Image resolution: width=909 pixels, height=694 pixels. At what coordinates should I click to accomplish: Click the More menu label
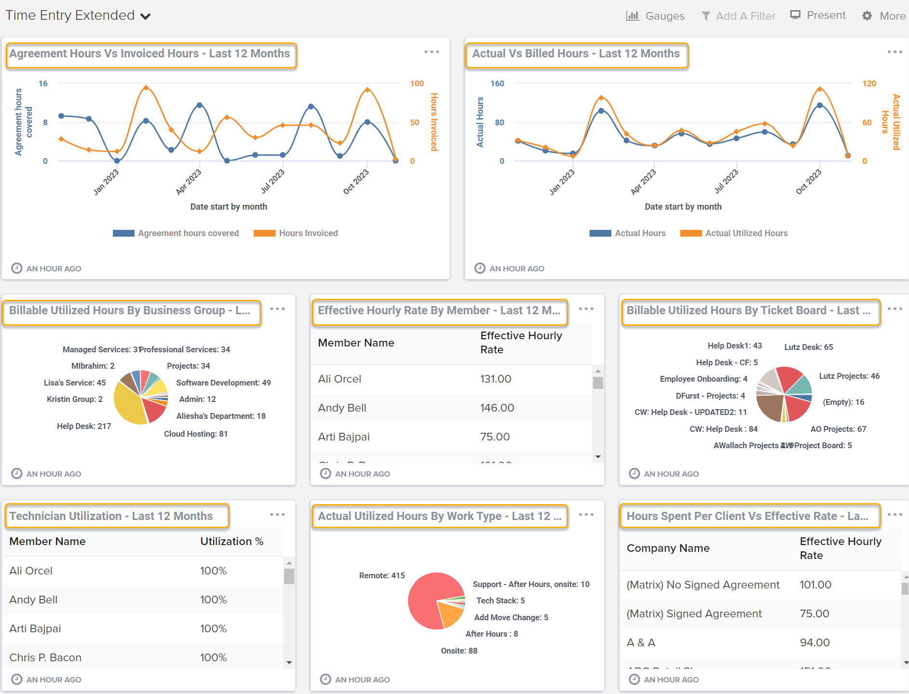[x=892, y=16]
